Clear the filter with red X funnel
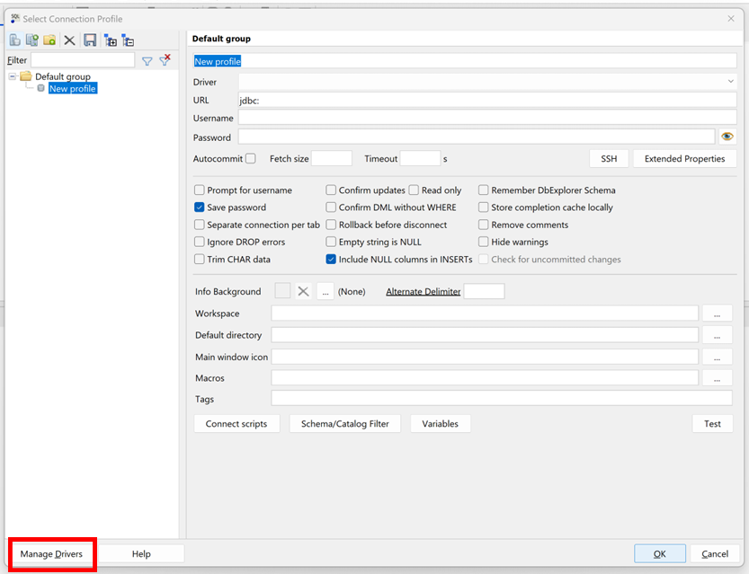Screen dimensions: 749x574 [165, 60]
